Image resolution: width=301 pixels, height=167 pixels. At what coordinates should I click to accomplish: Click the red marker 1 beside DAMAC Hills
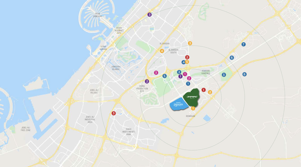coord(203,90)
